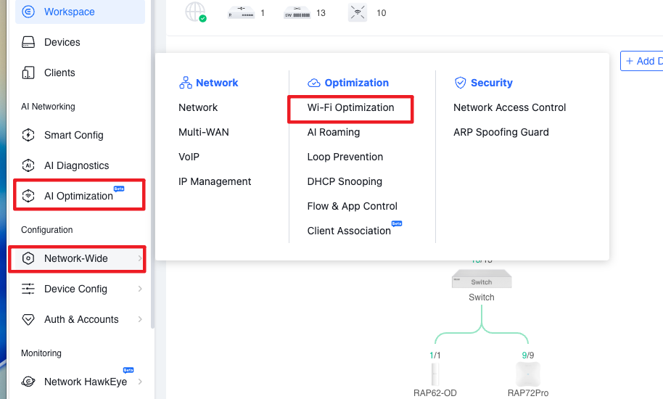Click the AI Diagnostics icon
This screenshot has width=663, height=399.
(28, 165)
